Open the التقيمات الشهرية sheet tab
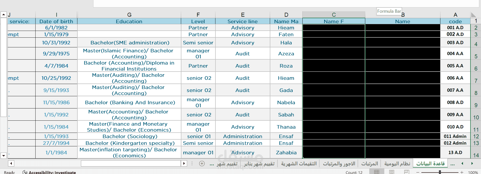 (x=299, y=164)
